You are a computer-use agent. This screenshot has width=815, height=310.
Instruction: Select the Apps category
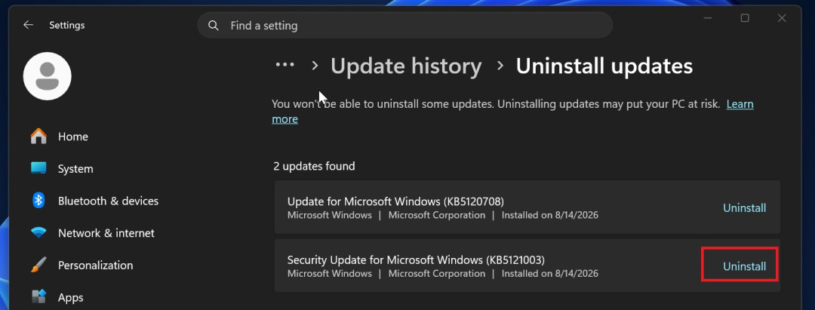pos(71,297)
